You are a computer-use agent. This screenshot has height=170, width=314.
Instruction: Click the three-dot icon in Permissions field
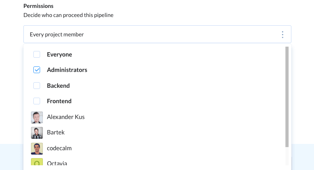coord(283,35)
